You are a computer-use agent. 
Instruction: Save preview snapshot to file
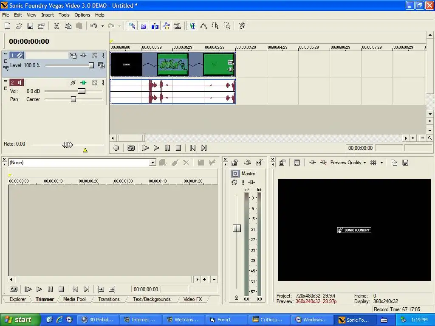pyautogui.click(x=405, y=163)
